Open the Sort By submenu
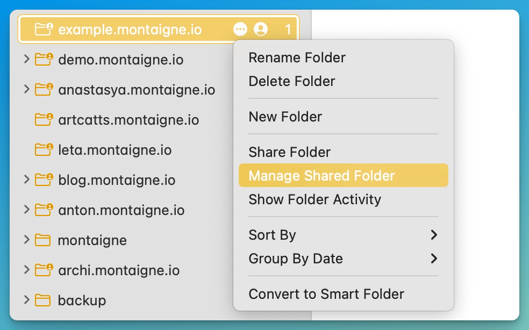The image size is (529, 330). point(343,235)
